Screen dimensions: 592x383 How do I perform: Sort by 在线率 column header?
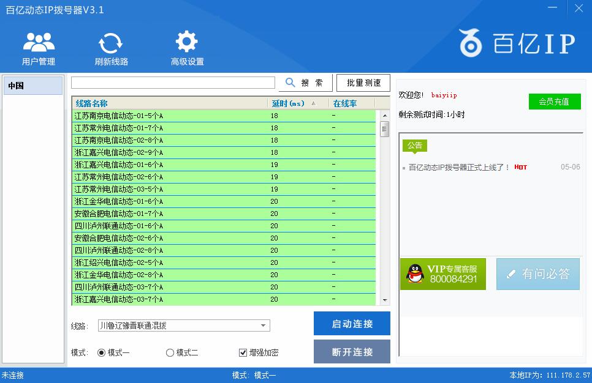point(352,103)
